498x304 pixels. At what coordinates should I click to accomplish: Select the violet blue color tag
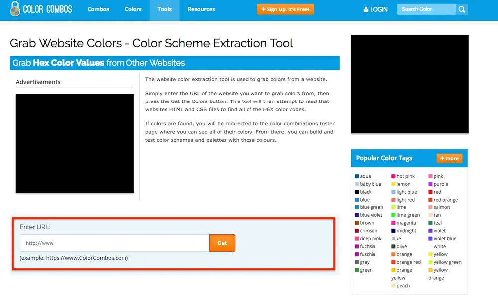pyautogui.click(x=442, y=239)
